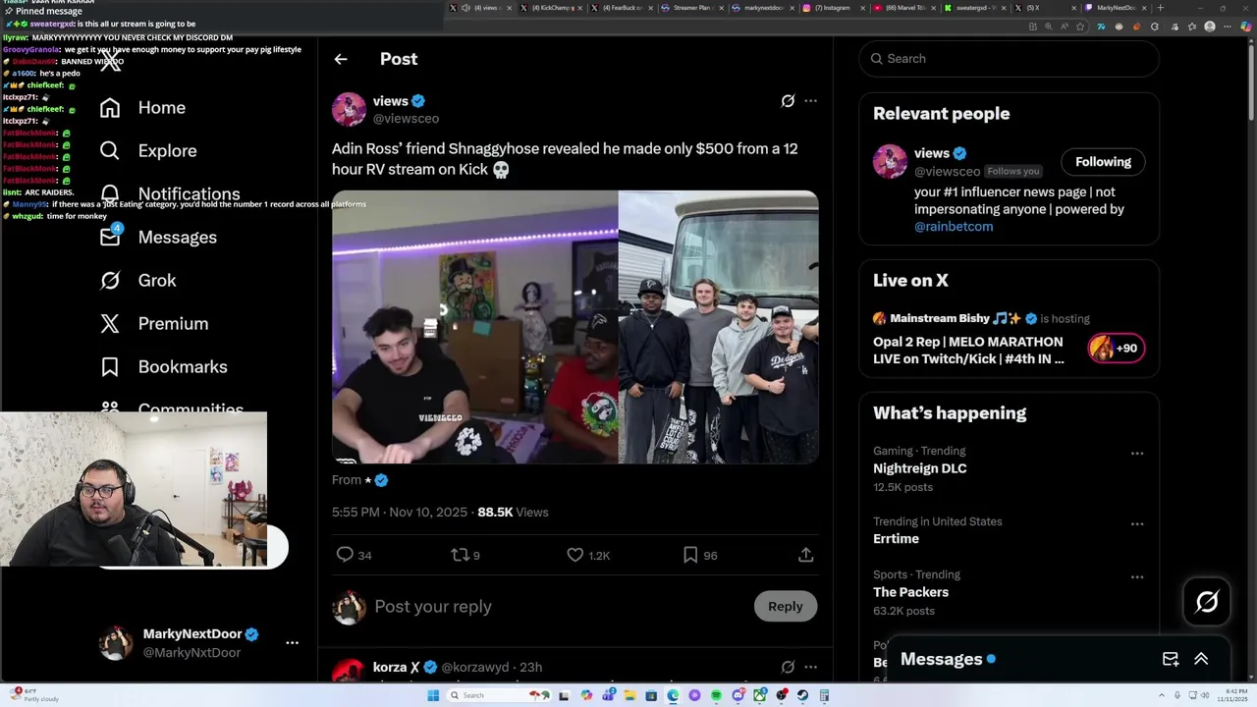
Task: Open the Windows Start menu
Action: pyautogui.click(x=433, y=696)
